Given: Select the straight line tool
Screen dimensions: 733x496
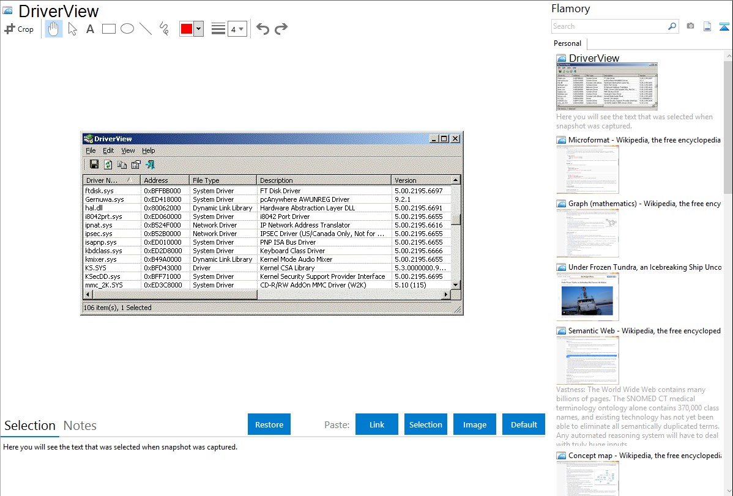Looking at the screenshot, I should pos(146,29).
